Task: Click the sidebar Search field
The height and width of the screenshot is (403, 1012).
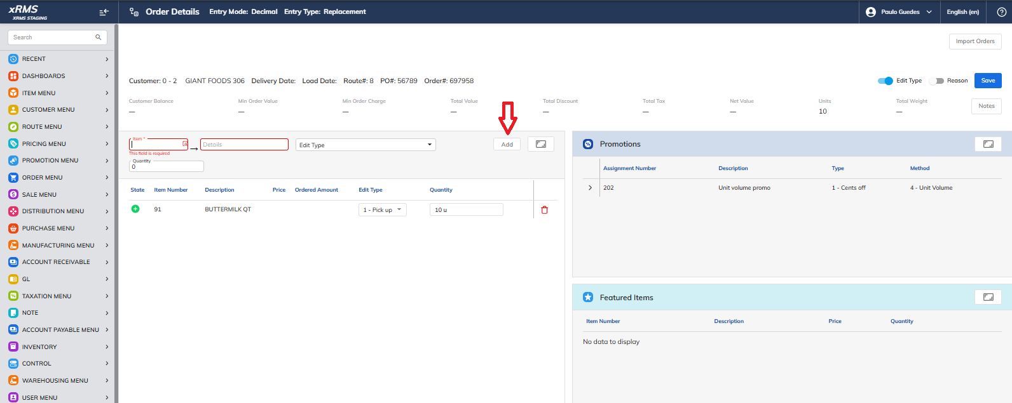Action: [57, 37]
